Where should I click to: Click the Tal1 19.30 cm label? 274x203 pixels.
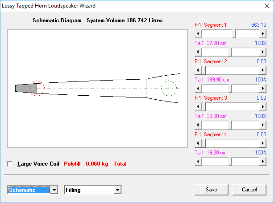[211, 153]
